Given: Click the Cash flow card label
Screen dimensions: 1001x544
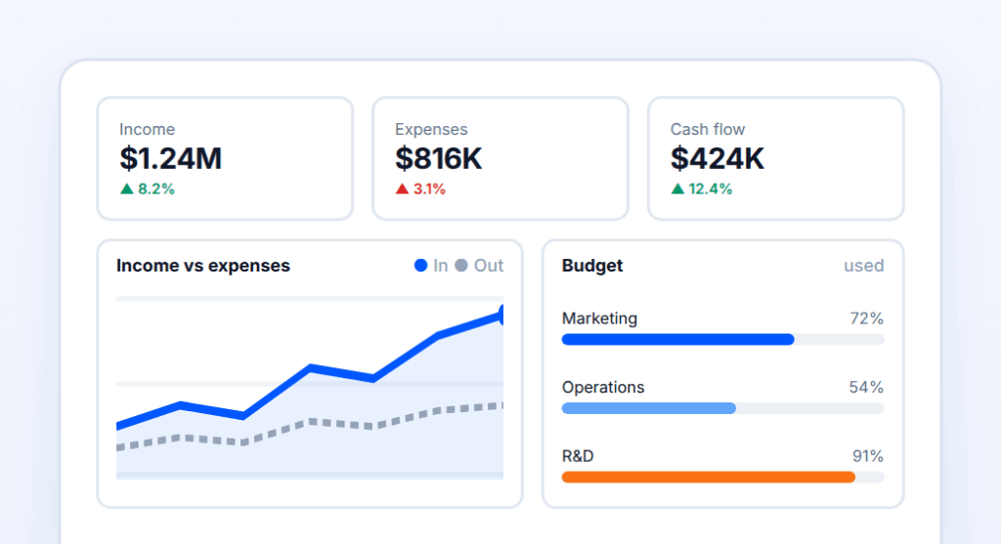Looking at the screenshot, I should (x=708, y=130).
